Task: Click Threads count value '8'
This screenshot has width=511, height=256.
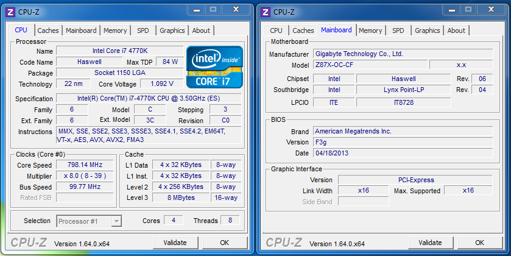Action: pos(230,220)
